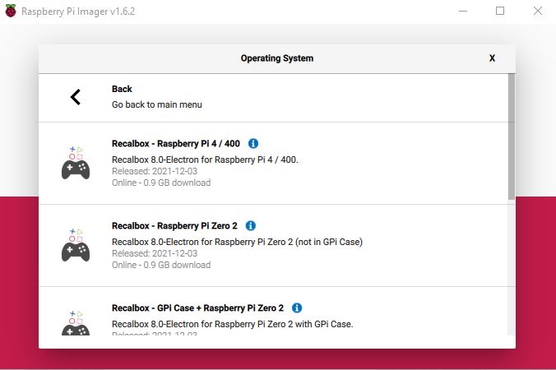The image size is (556, 370).
Task: Click gamepad icon beside 'not in GPi Case' entry
Action: 76,245
